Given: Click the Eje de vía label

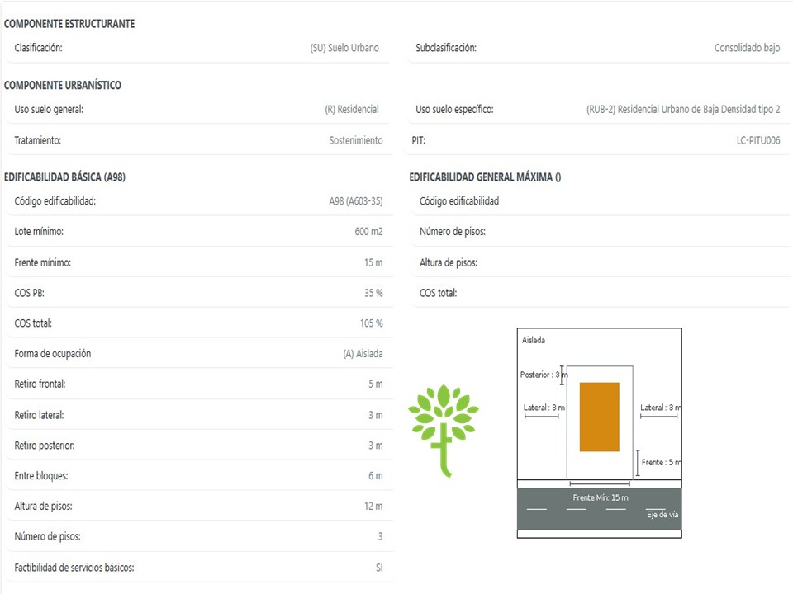Looking at the screenshot, I should coord(662,514).
